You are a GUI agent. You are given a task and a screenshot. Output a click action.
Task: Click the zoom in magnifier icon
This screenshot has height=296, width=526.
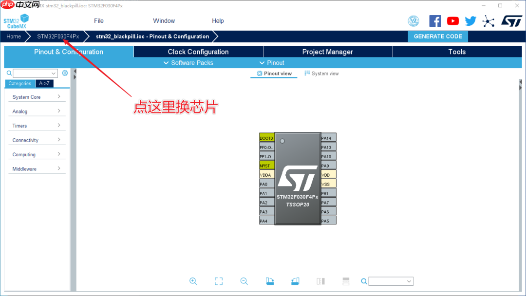pos(193,281)
